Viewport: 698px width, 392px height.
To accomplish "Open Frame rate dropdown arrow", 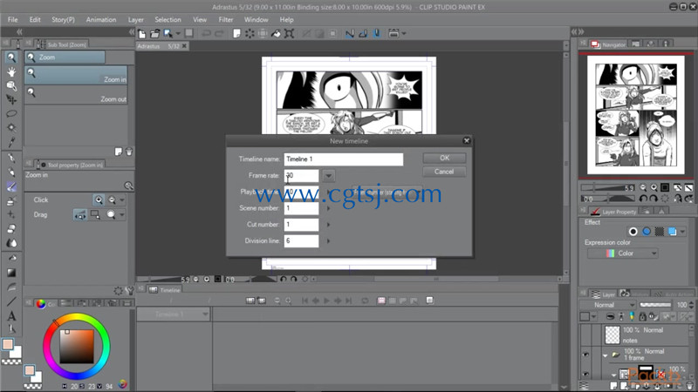I will coord(329,176).
